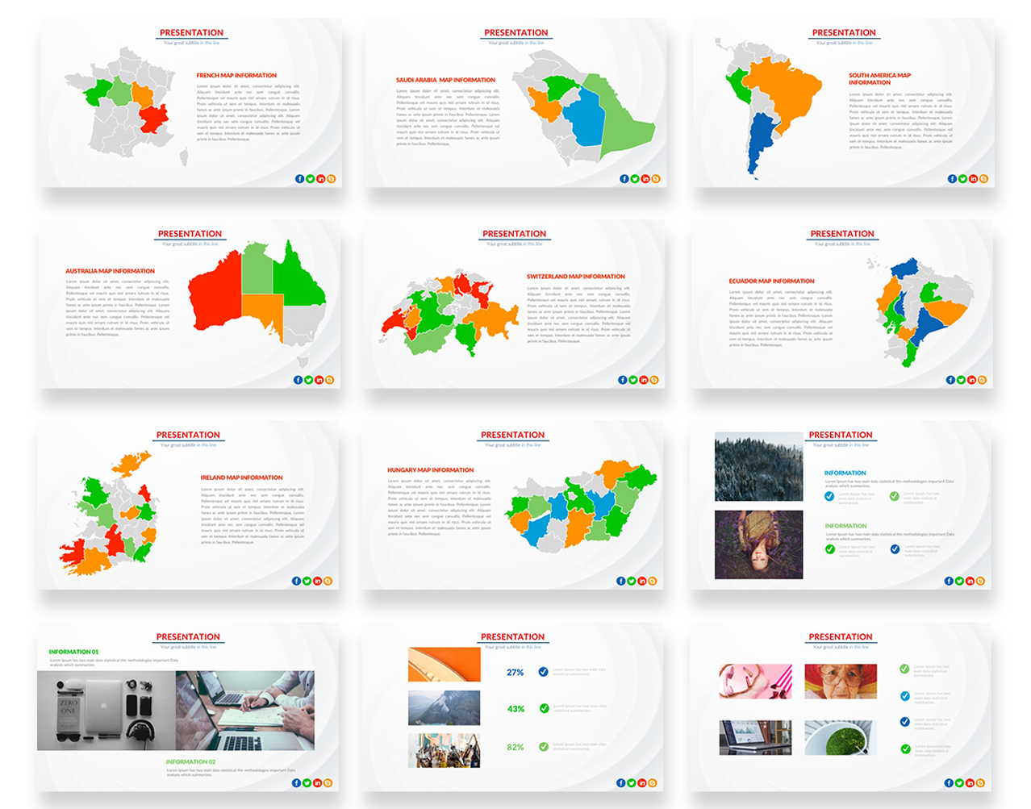Image resolution: width=1031 pixels, height=809 pixels.
Task: Open the orange photo beside 27%
Action: (445, 665)
